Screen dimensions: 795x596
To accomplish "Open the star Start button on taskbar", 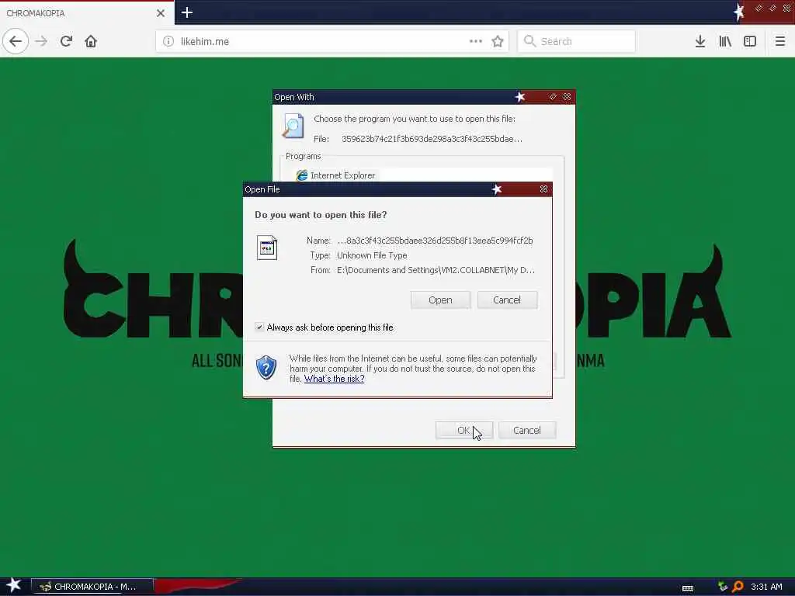I will [x=14, y=585].
